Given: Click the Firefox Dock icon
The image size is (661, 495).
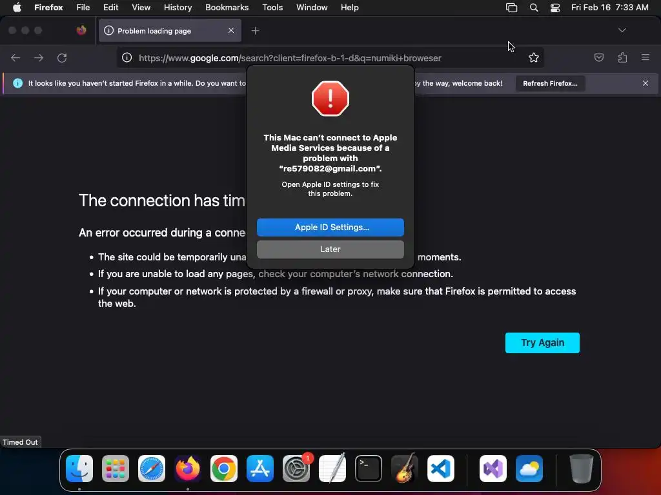Looking at the screenshot, I should [x=188, y=469].
